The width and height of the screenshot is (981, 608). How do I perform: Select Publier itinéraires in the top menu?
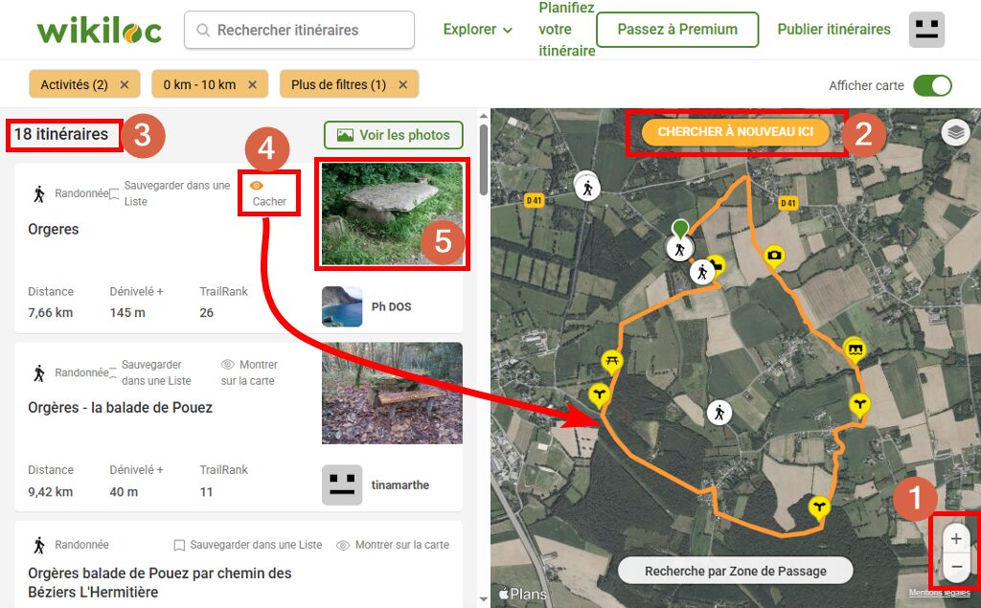pos(833,30)
